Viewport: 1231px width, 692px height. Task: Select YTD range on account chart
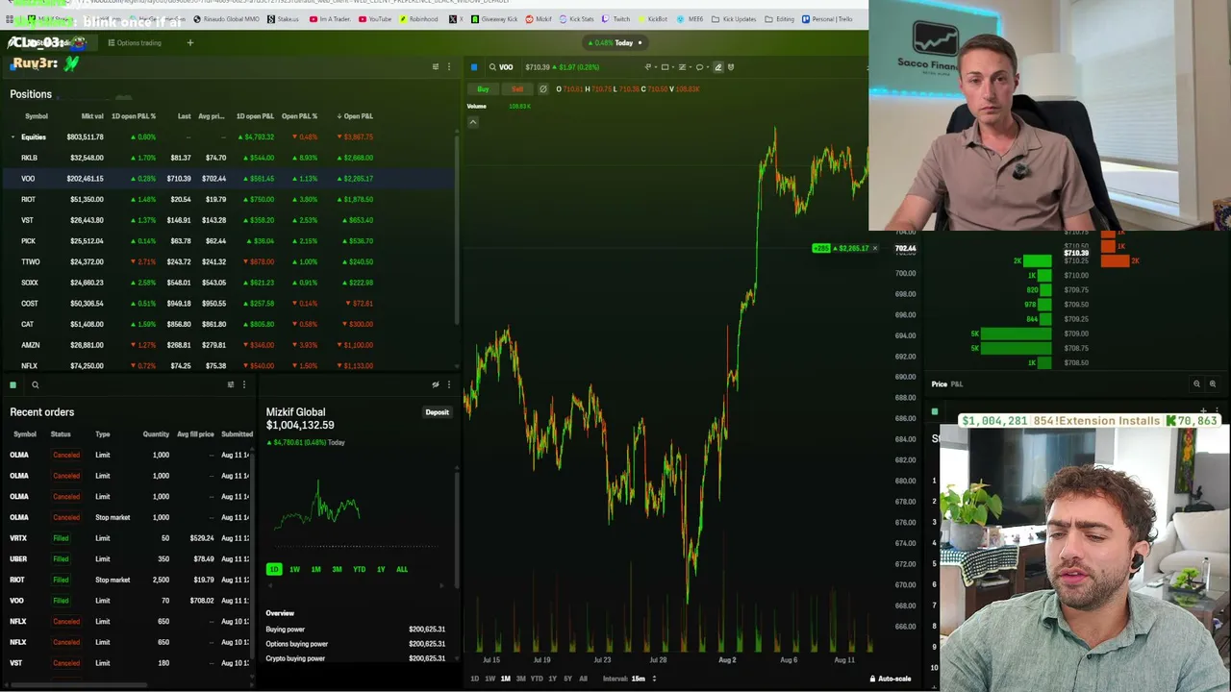click(x=359, y=569)
